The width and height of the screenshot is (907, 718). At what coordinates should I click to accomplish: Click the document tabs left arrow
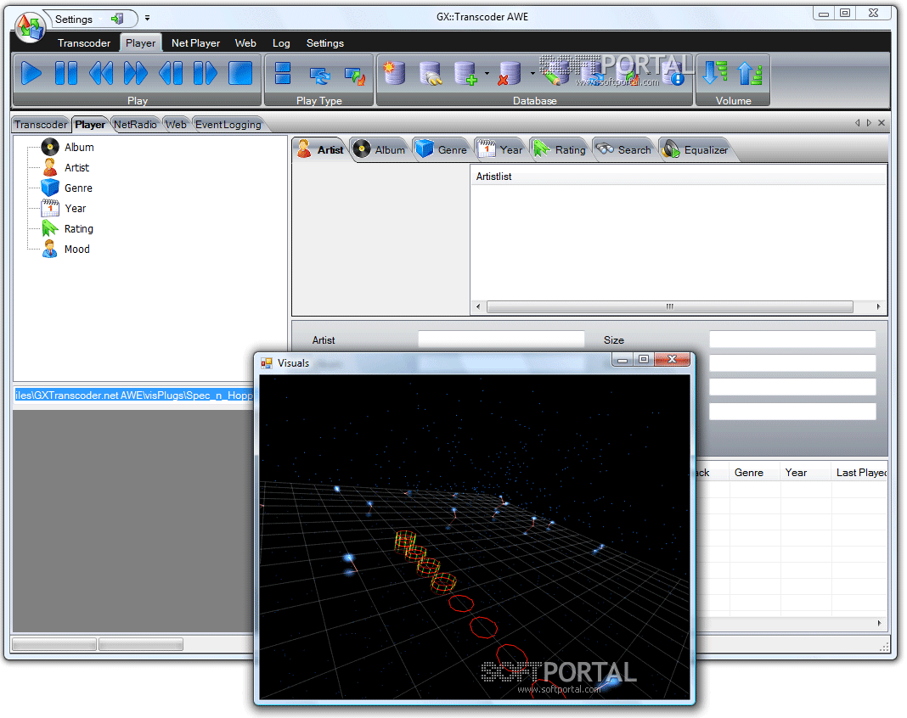(857, 122)
